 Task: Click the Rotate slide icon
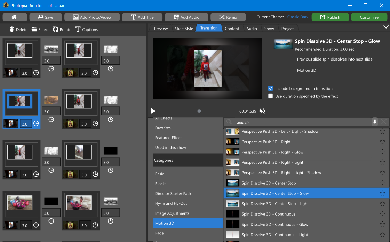point(56,30)
